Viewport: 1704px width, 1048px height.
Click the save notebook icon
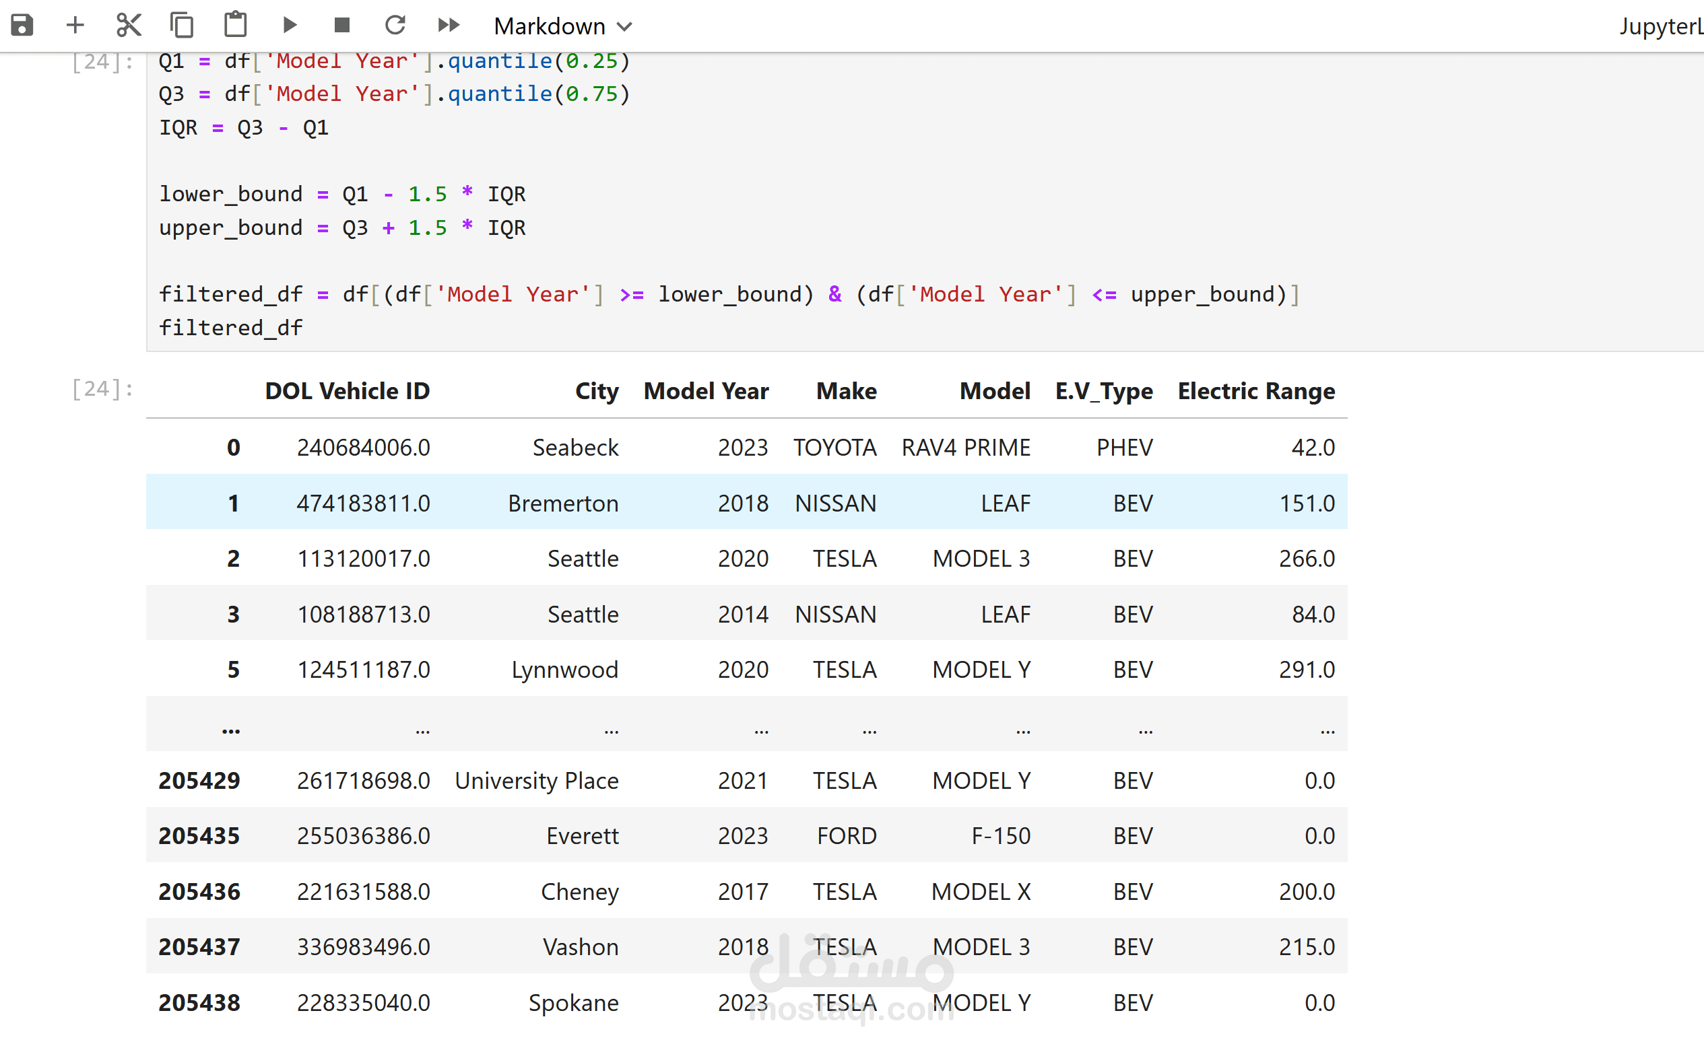pos(22,26)
